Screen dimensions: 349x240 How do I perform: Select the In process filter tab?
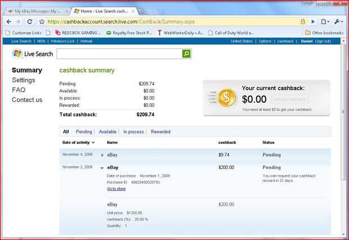click(133, 132)
